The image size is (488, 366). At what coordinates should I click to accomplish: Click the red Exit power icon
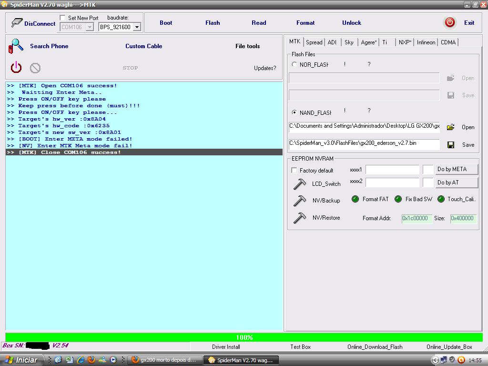pos(450,22)
